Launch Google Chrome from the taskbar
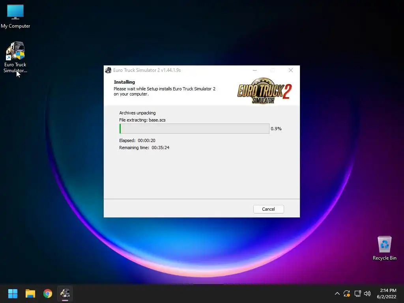 coord(48,294)
